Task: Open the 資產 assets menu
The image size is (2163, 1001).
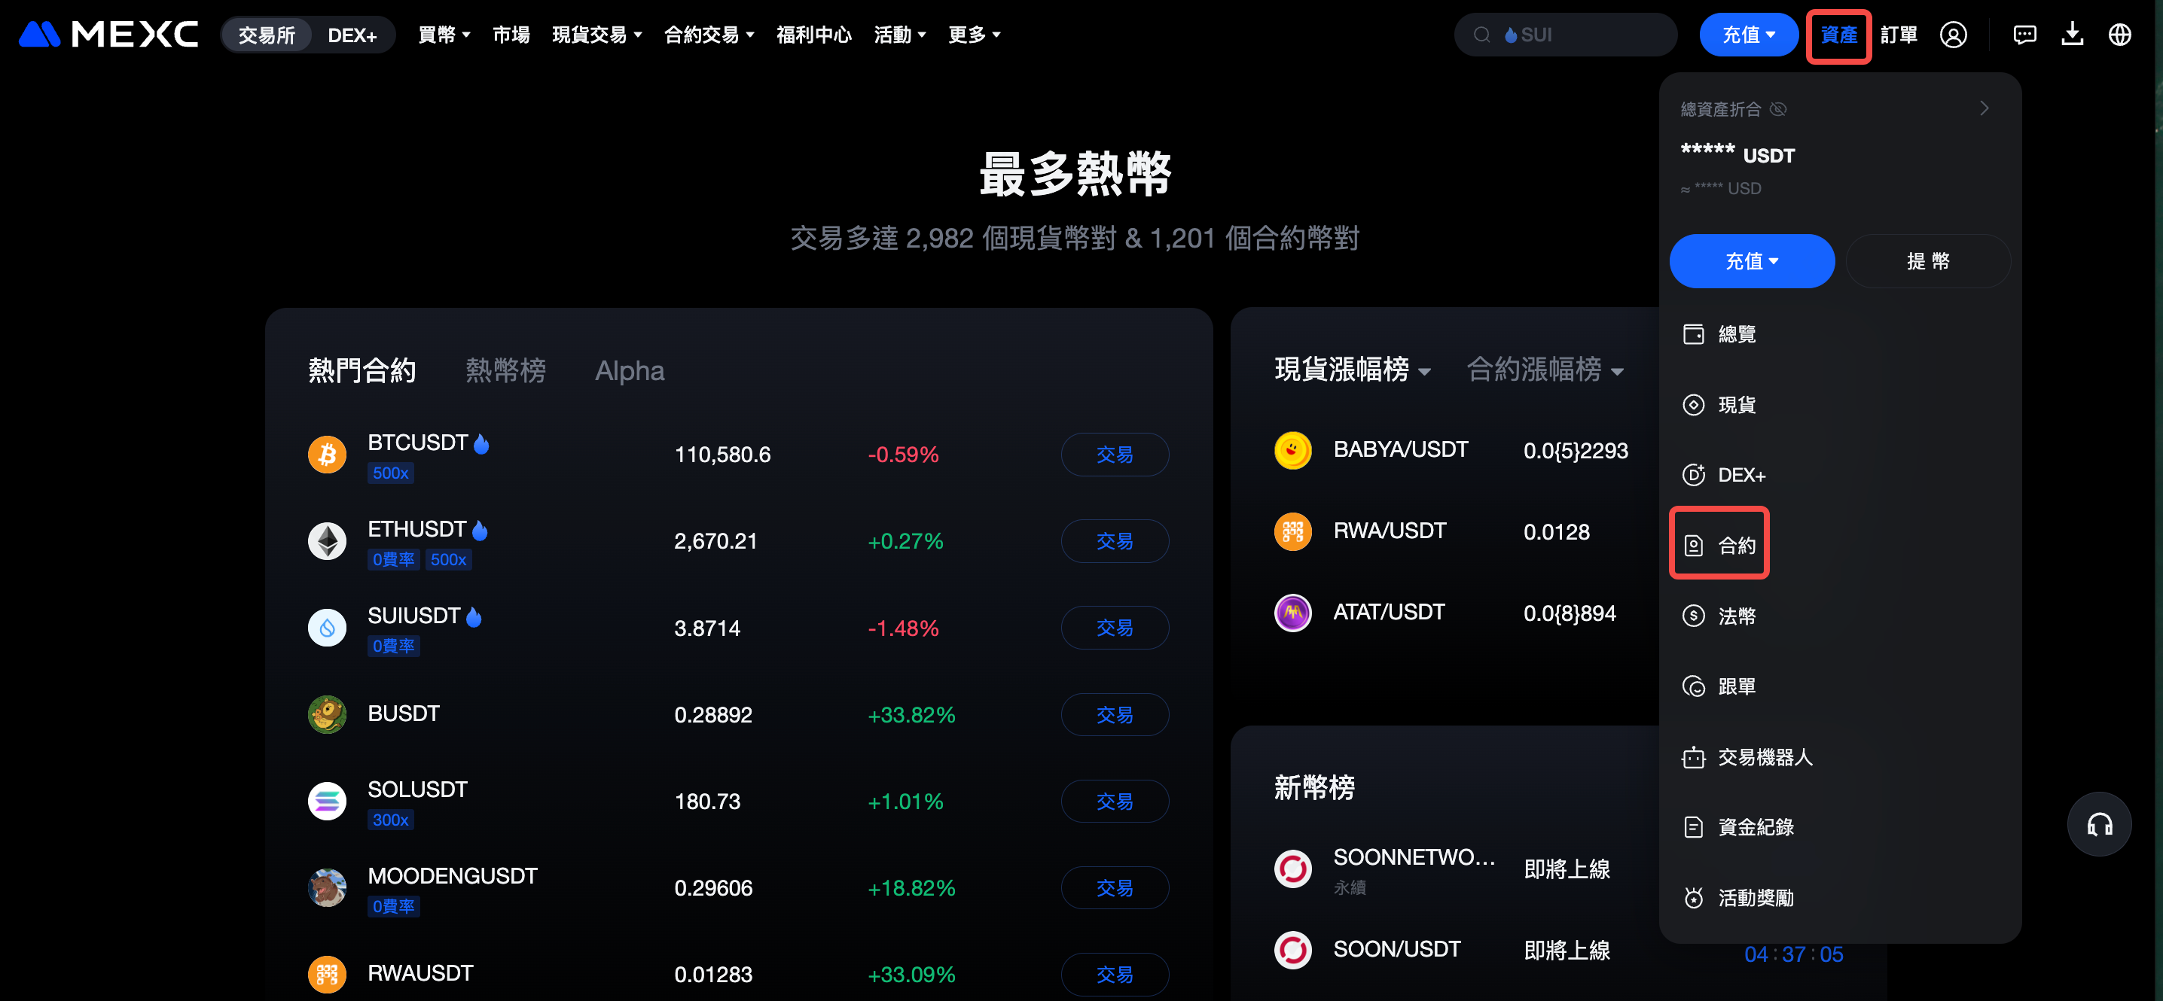Action: pyautogui.click(x=1839, y=35)
